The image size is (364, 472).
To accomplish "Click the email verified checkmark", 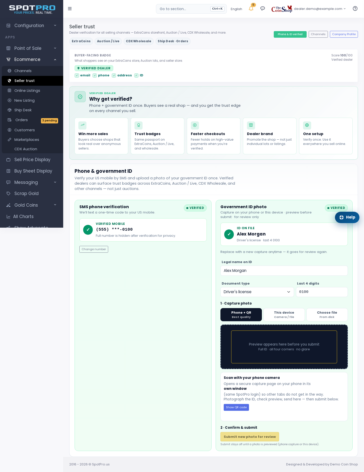I will coord(77,75).
